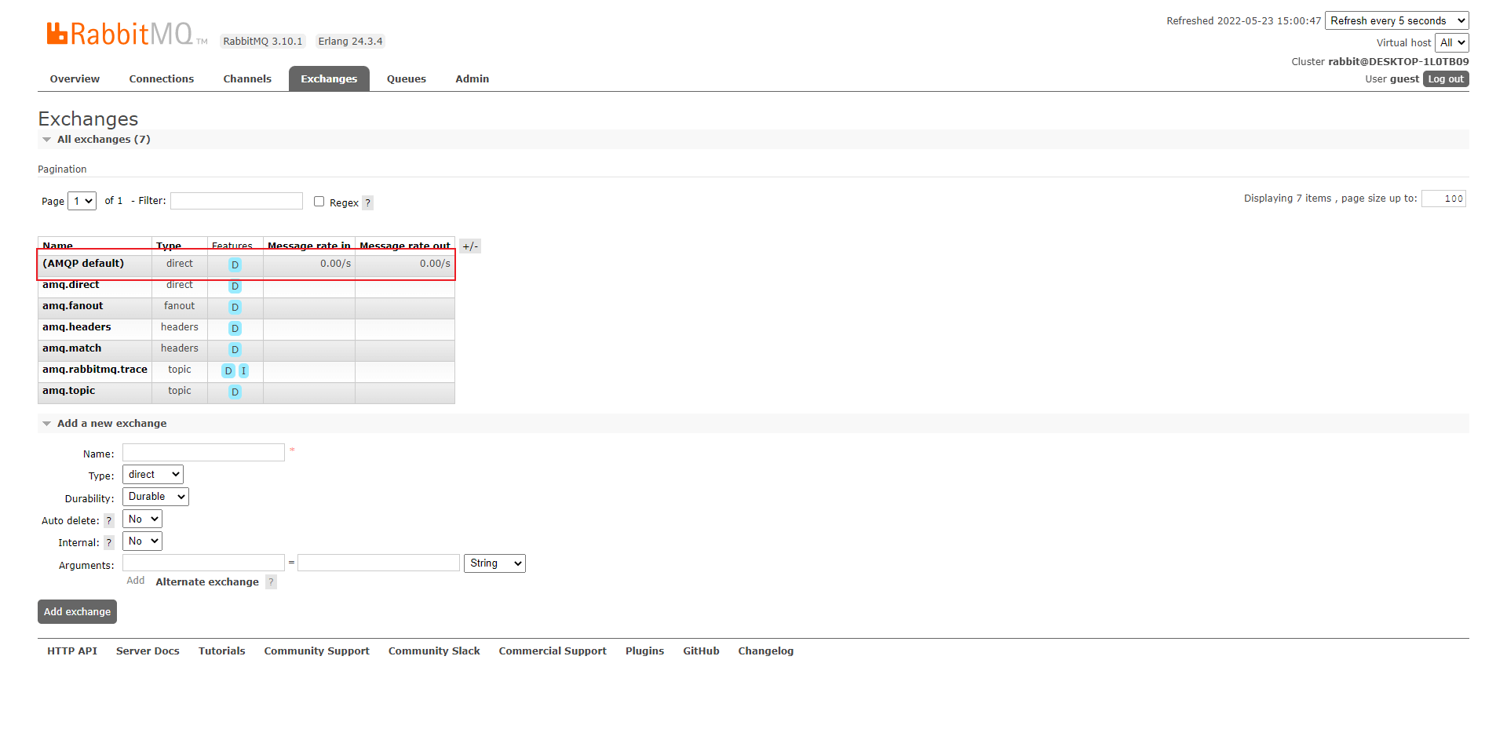Screen dimensions: 1507x729
Task: Open the Server Docs footer link
Action: 148,651
